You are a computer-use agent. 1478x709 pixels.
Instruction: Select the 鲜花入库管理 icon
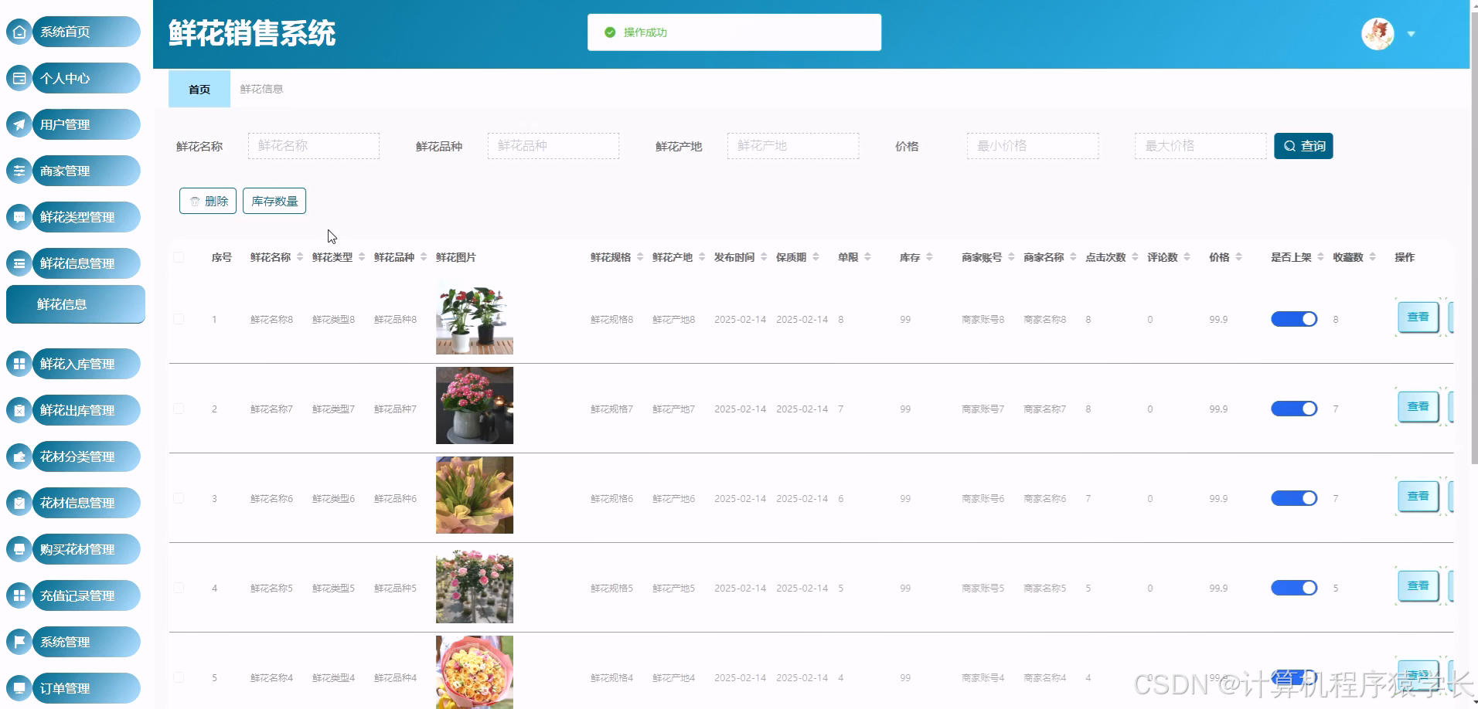coord(19,364)
